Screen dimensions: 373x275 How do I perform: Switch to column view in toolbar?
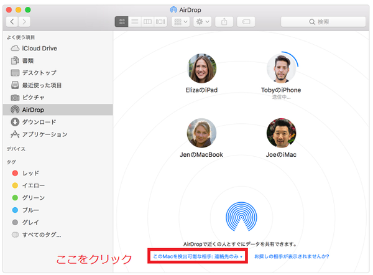(x=147, y=21)
